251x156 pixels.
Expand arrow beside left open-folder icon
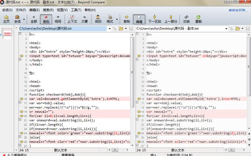coord(126,29)
